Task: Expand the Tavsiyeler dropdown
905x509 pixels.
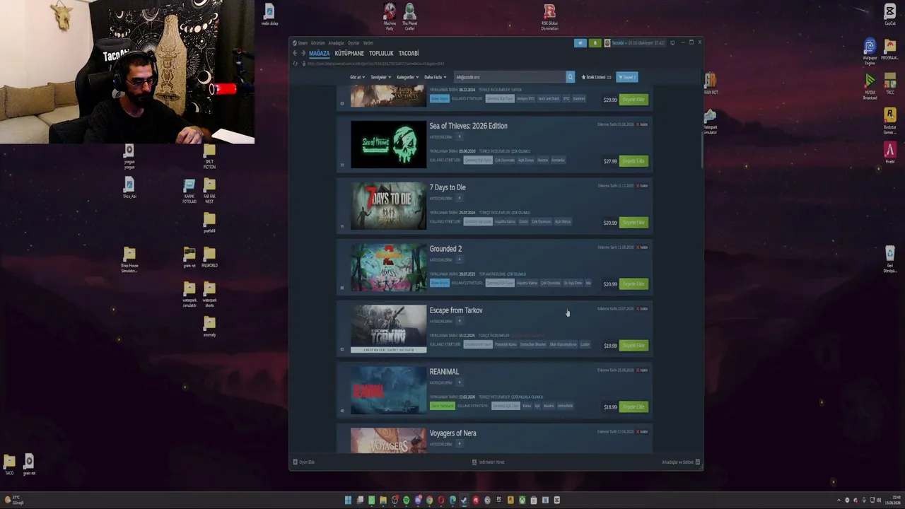Action: click(380, 77)
